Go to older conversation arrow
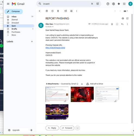Screen dimensions: 134x136 pos(120,11)
